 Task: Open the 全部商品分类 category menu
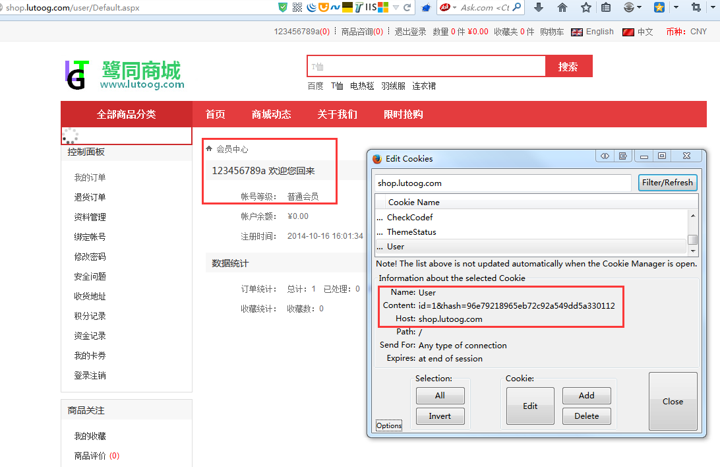pyautogui.click(x=127, y=114)
